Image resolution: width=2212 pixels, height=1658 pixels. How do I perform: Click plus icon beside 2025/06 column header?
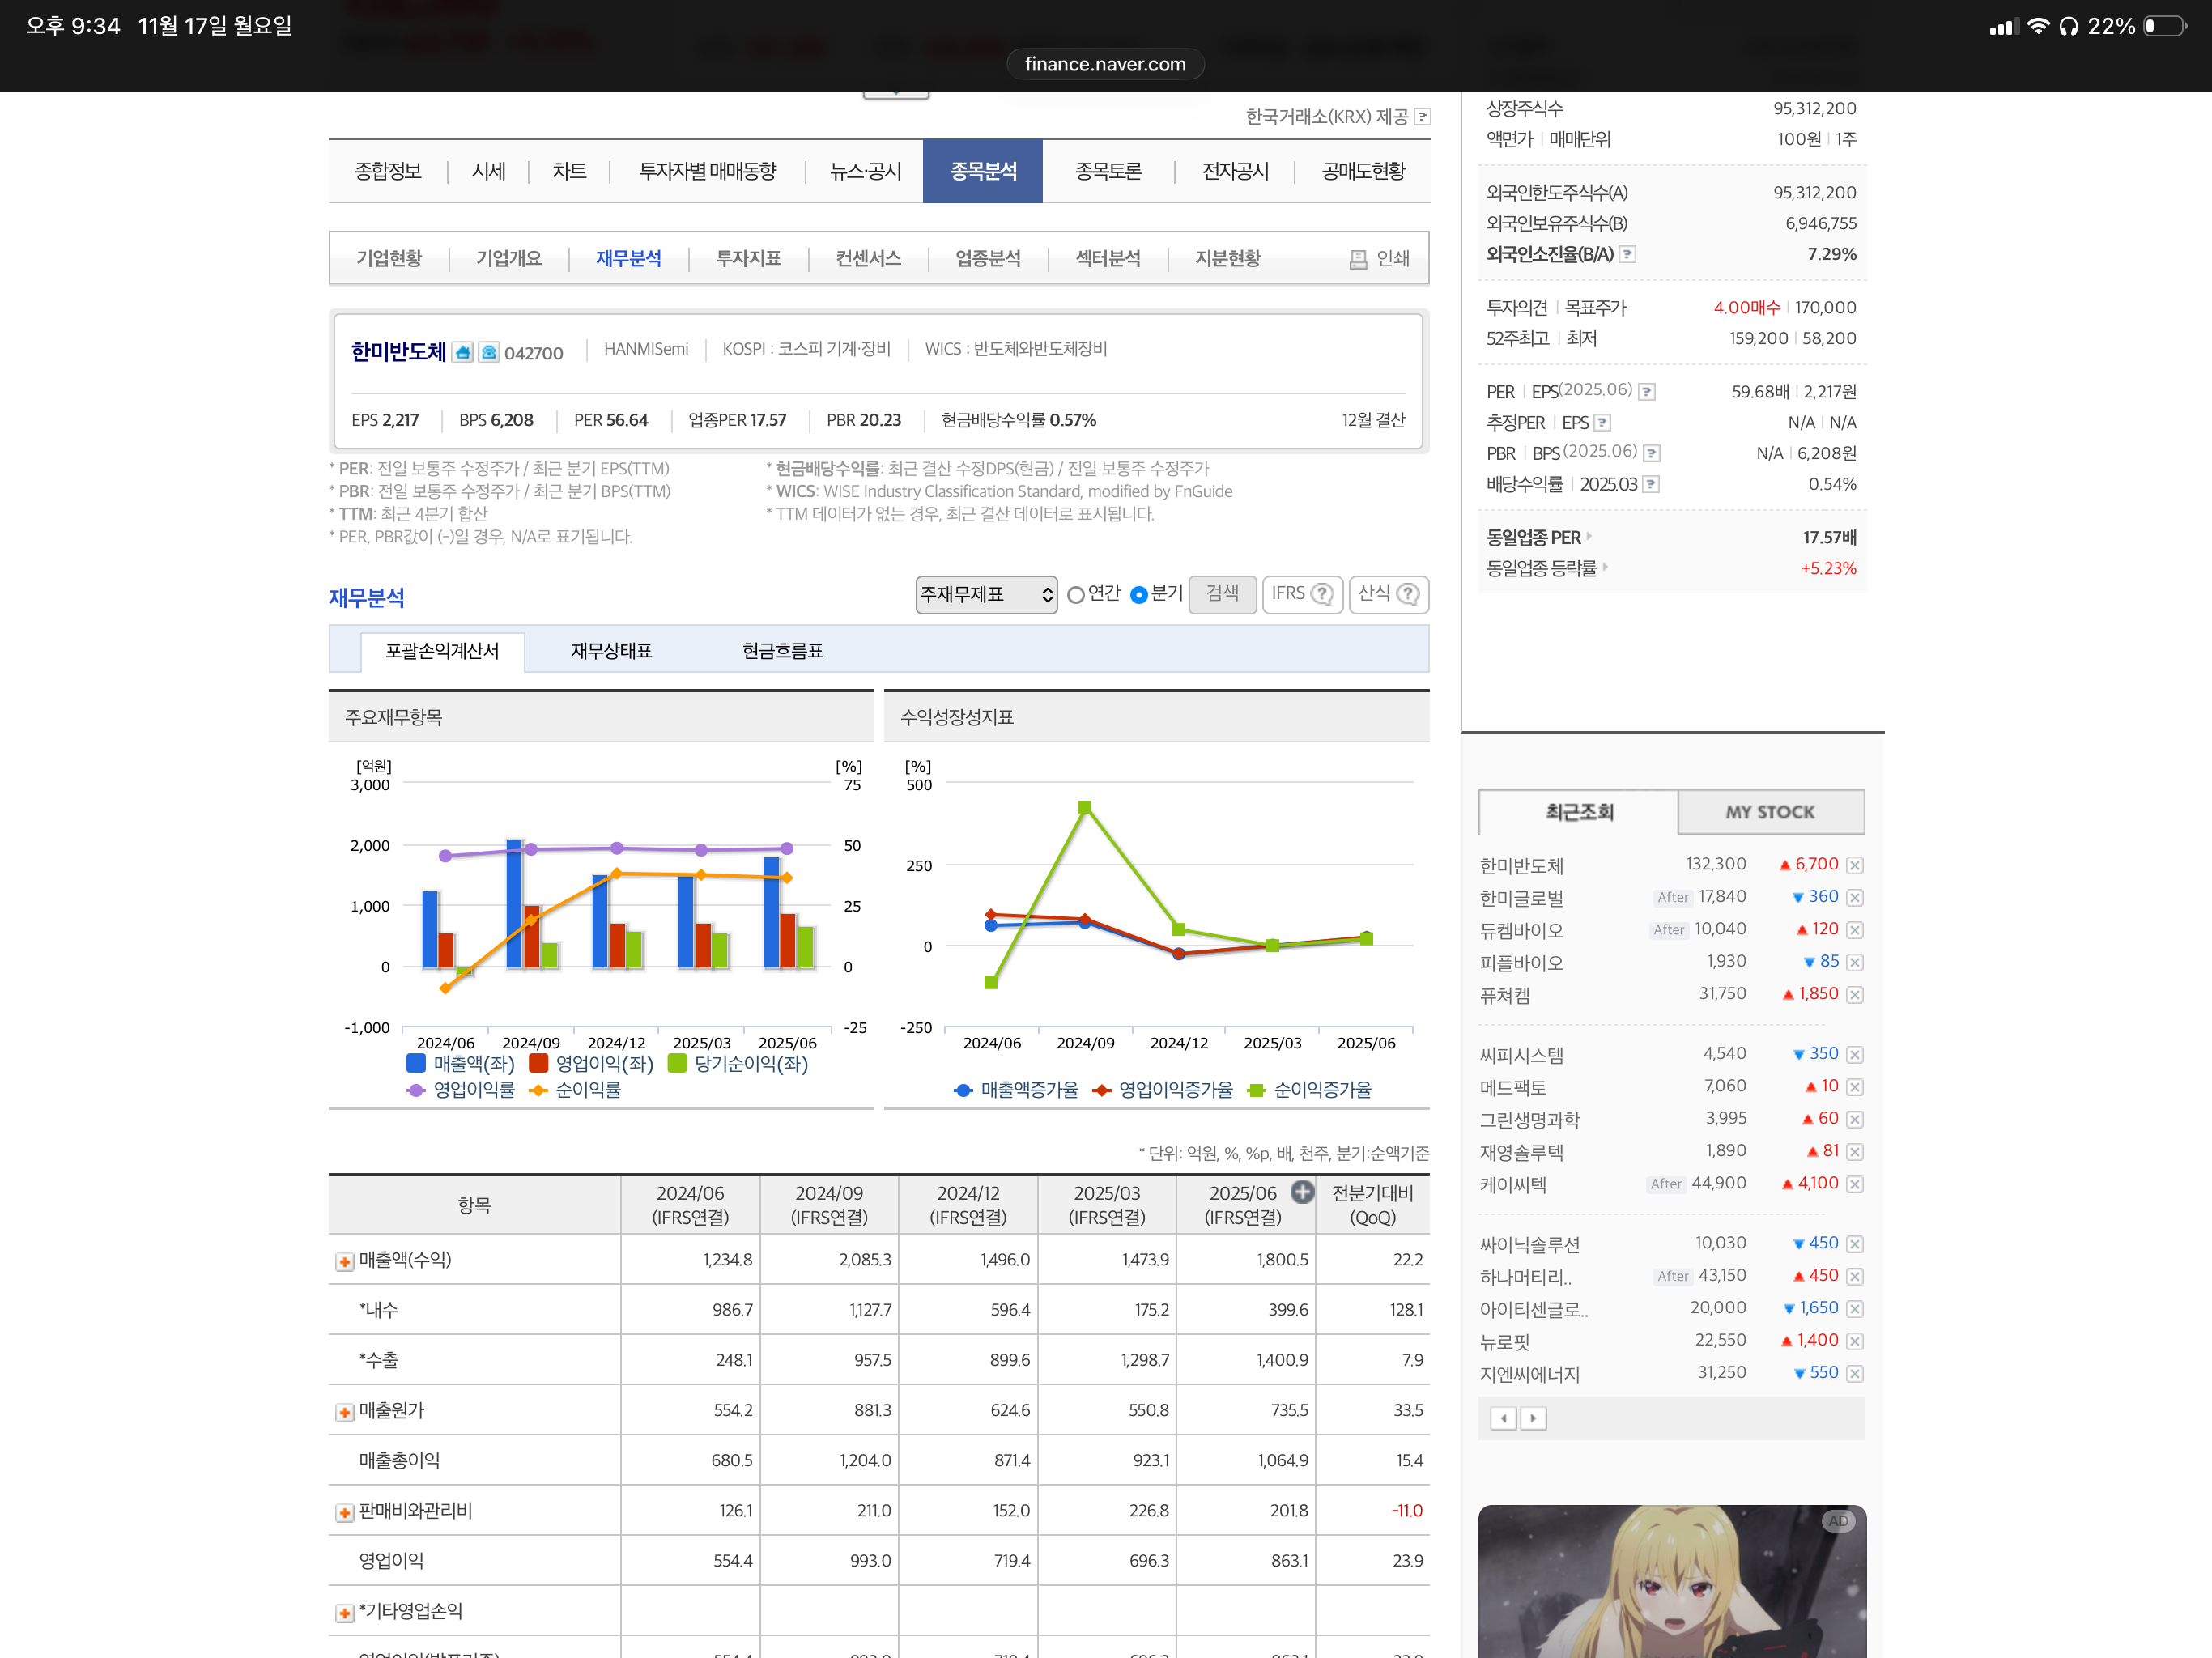[1301, 1191]
